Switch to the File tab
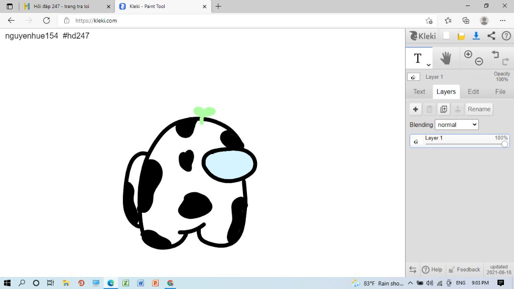 (x=500, y=92)
